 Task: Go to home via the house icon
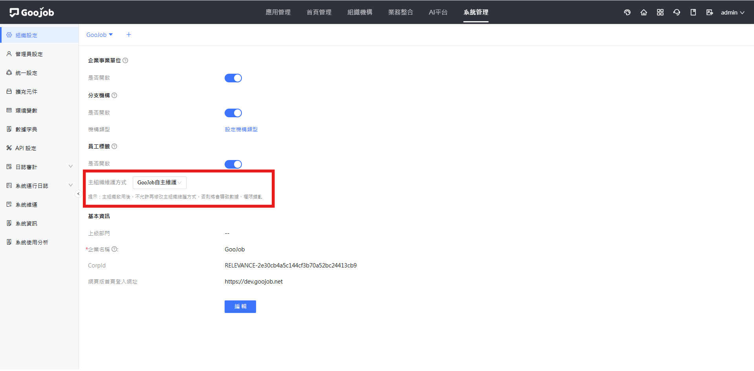point(644,13)
